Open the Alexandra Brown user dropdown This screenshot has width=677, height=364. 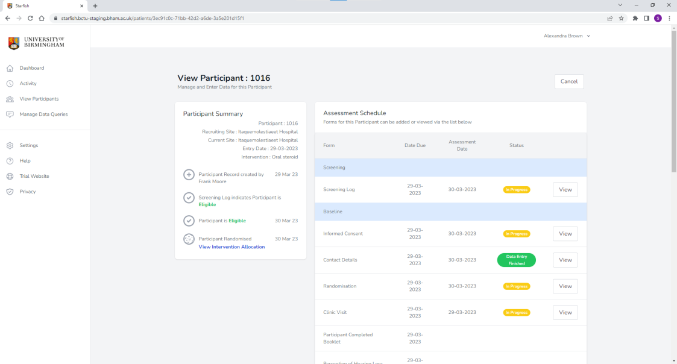pyautogui.click(x=567, y=36)
